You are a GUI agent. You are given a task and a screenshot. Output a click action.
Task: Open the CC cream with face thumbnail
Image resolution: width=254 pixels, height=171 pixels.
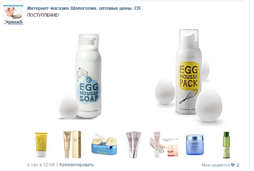pyautogui.click(x=164, y=145)
